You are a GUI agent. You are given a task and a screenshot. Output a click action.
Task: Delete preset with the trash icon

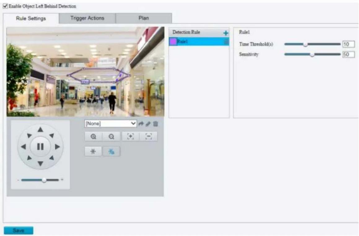[x=156, y=124]
